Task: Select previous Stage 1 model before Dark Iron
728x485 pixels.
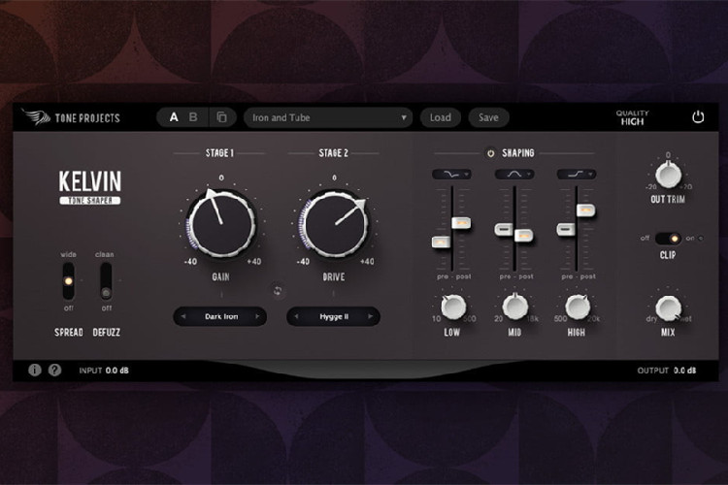Action: point(182,316)
